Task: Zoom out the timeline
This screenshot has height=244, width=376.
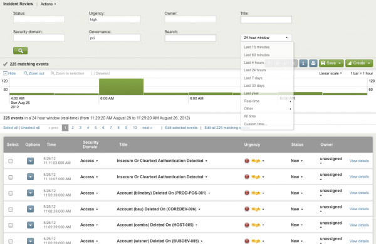Action: [x=34, y=73]
